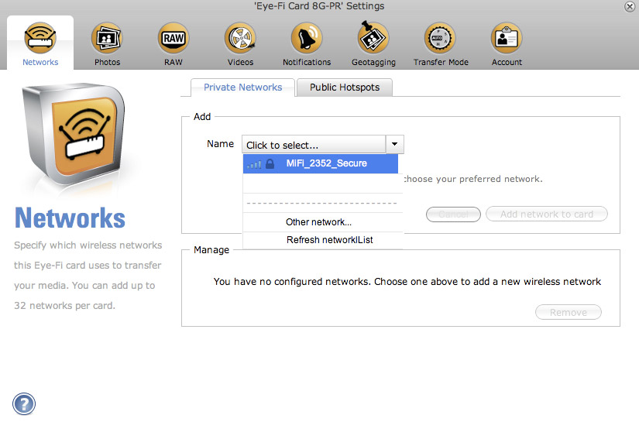Click the network Name dropdown arrow

click(x=394, y=144)
